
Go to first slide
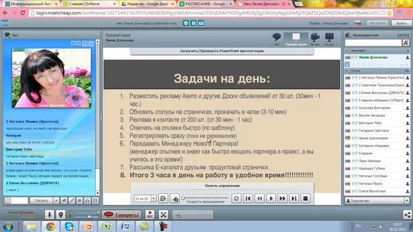coord(248,198)
